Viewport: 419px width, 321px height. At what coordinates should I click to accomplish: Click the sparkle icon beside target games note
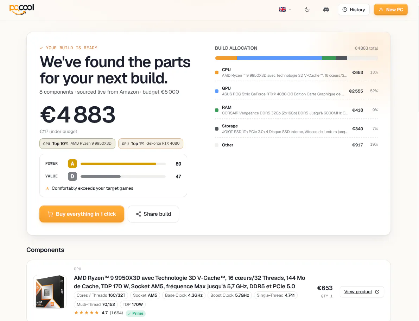tap(47, 188)
